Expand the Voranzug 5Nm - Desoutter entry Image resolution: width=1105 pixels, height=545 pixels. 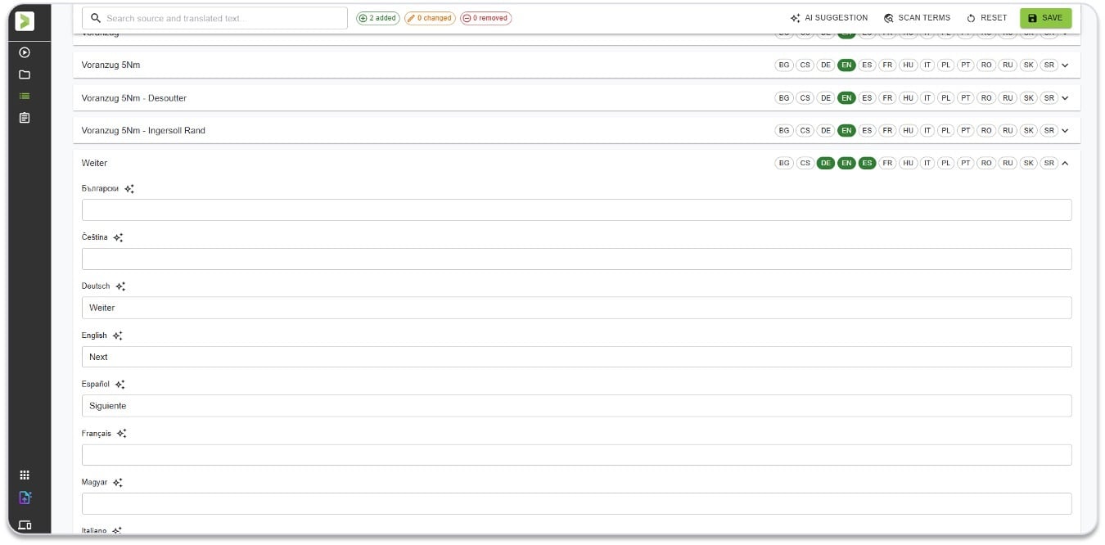click(1065, 97)
